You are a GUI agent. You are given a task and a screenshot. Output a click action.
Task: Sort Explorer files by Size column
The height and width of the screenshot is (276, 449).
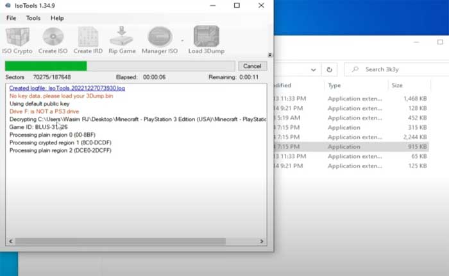397,85
